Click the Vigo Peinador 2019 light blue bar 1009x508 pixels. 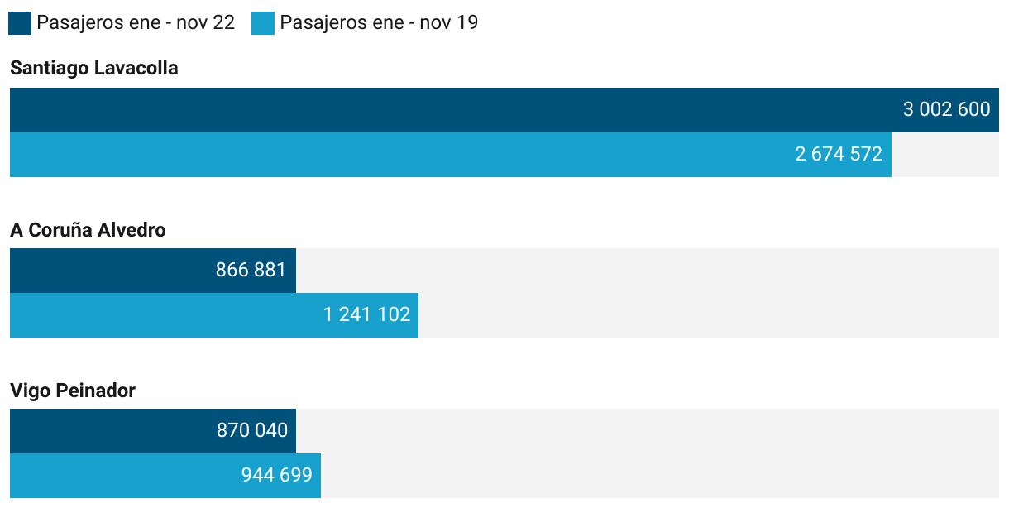point(124,476)
